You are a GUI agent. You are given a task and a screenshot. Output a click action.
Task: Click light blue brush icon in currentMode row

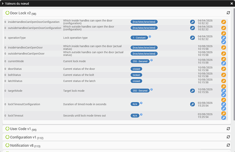[x=224, y=64]
